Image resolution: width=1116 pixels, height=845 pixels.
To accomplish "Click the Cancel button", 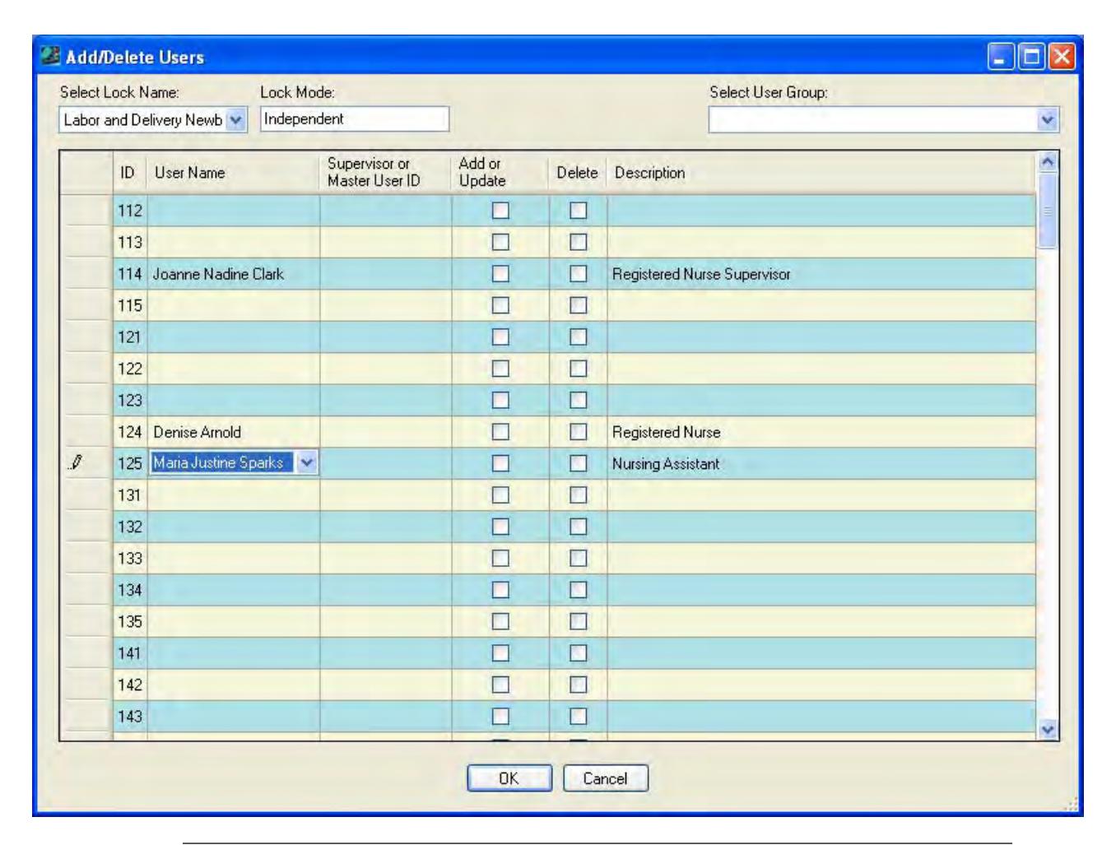I will [606, 778].
